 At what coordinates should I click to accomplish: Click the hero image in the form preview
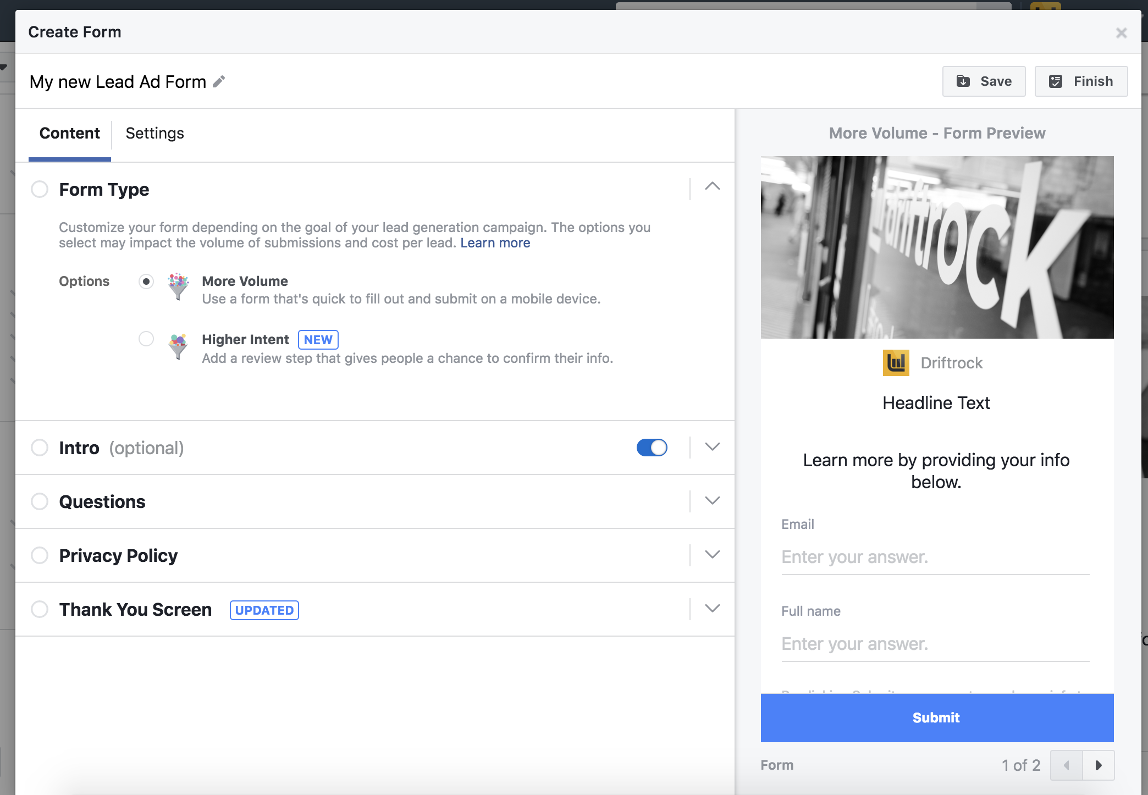[936, 247]
